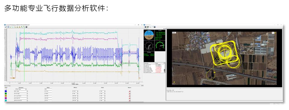Viewport: 289px width, 110px height.
Task: Click the magenta color swatch in Graph settings
Action: pyautogui.click(x=6, y=98)
